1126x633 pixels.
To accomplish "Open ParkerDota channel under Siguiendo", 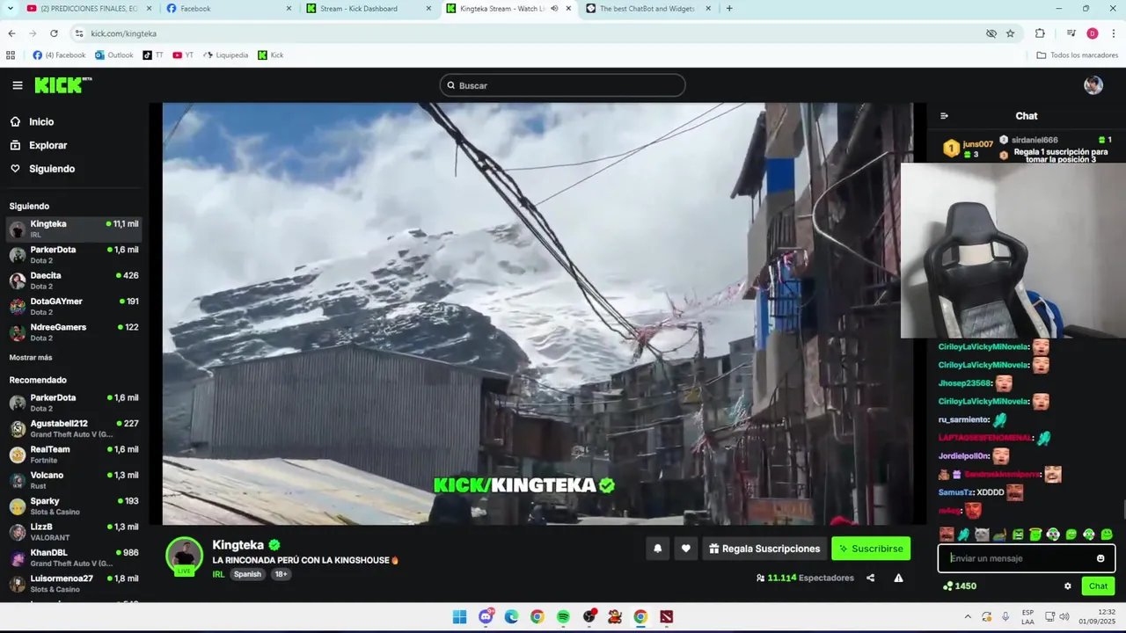I will click(75, 255).
